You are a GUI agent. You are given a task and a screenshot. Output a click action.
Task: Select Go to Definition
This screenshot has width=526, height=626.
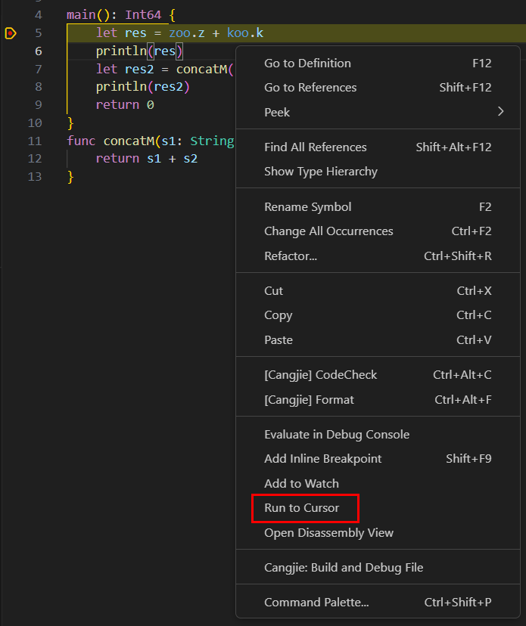307,64
